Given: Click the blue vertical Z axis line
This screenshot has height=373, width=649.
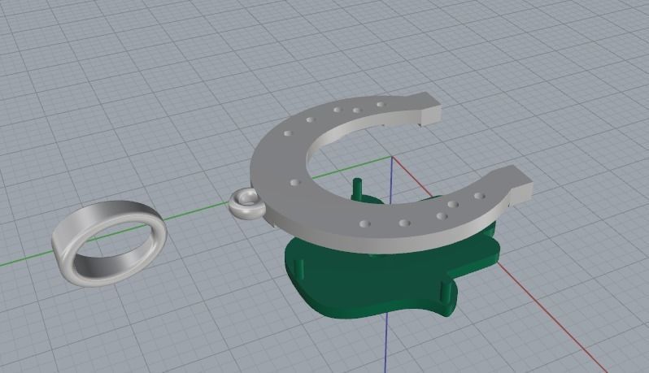Looking at the screenshot, I should coord(386,343).
